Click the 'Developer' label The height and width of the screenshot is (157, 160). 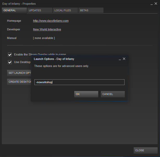(14, 29)
